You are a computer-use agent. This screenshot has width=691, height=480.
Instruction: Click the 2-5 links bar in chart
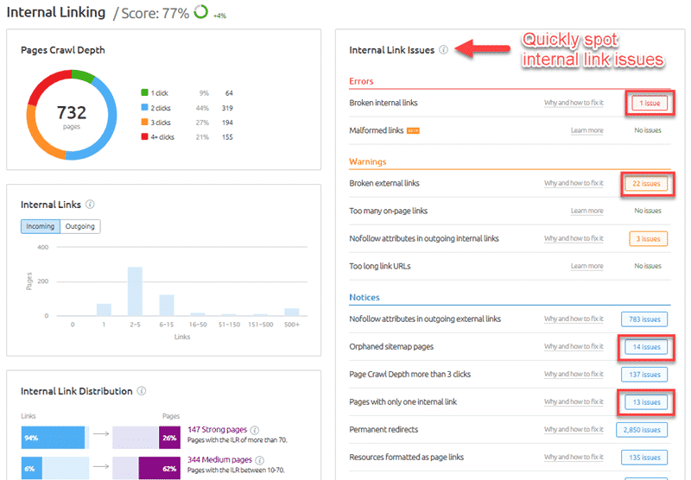tap(135, 291)
